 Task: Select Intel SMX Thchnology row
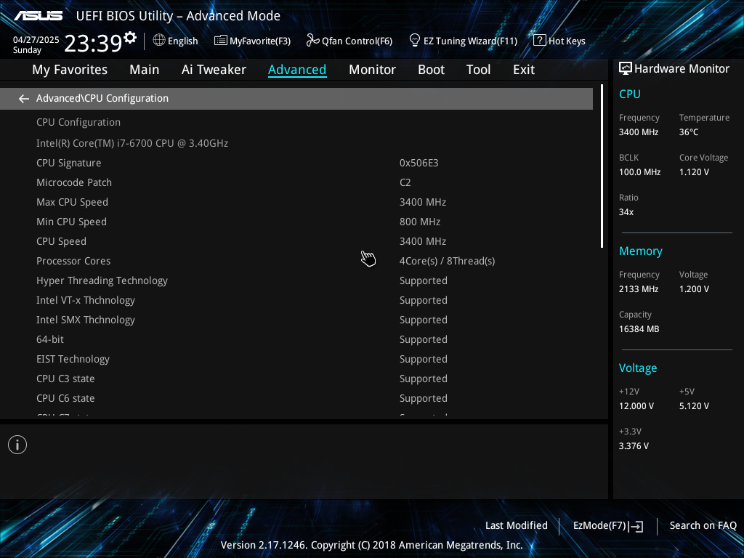pyautogui.click(x=296, y=320)
